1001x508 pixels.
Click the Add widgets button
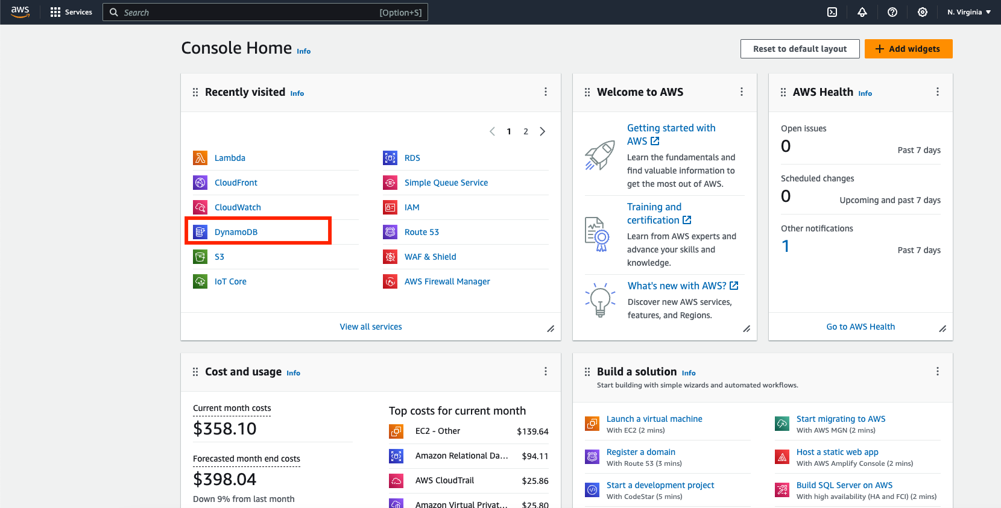pos(908,49)
